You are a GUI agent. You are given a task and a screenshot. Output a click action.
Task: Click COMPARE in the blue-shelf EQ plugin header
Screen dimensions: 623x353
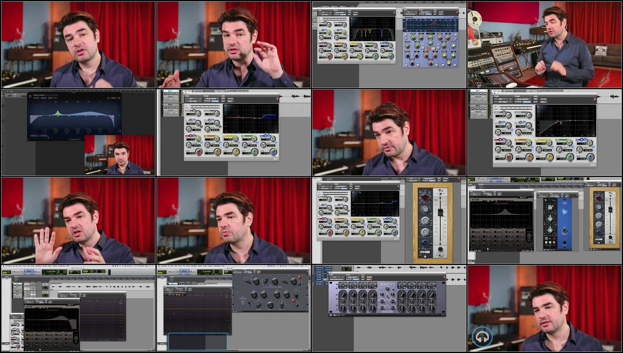point(215,101)
